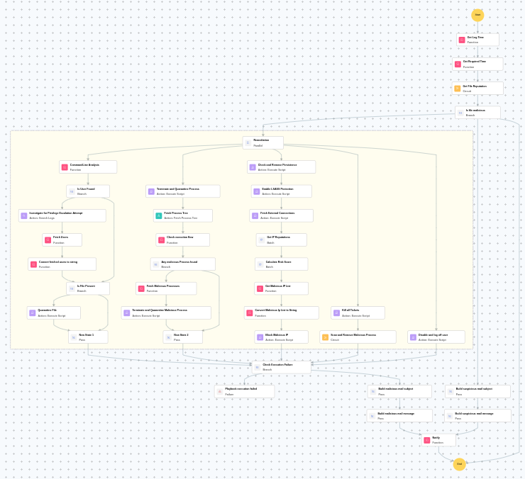Screen dimensions: 525x479
Task: Click the yellow End node
Action: [x=460, y=464]
